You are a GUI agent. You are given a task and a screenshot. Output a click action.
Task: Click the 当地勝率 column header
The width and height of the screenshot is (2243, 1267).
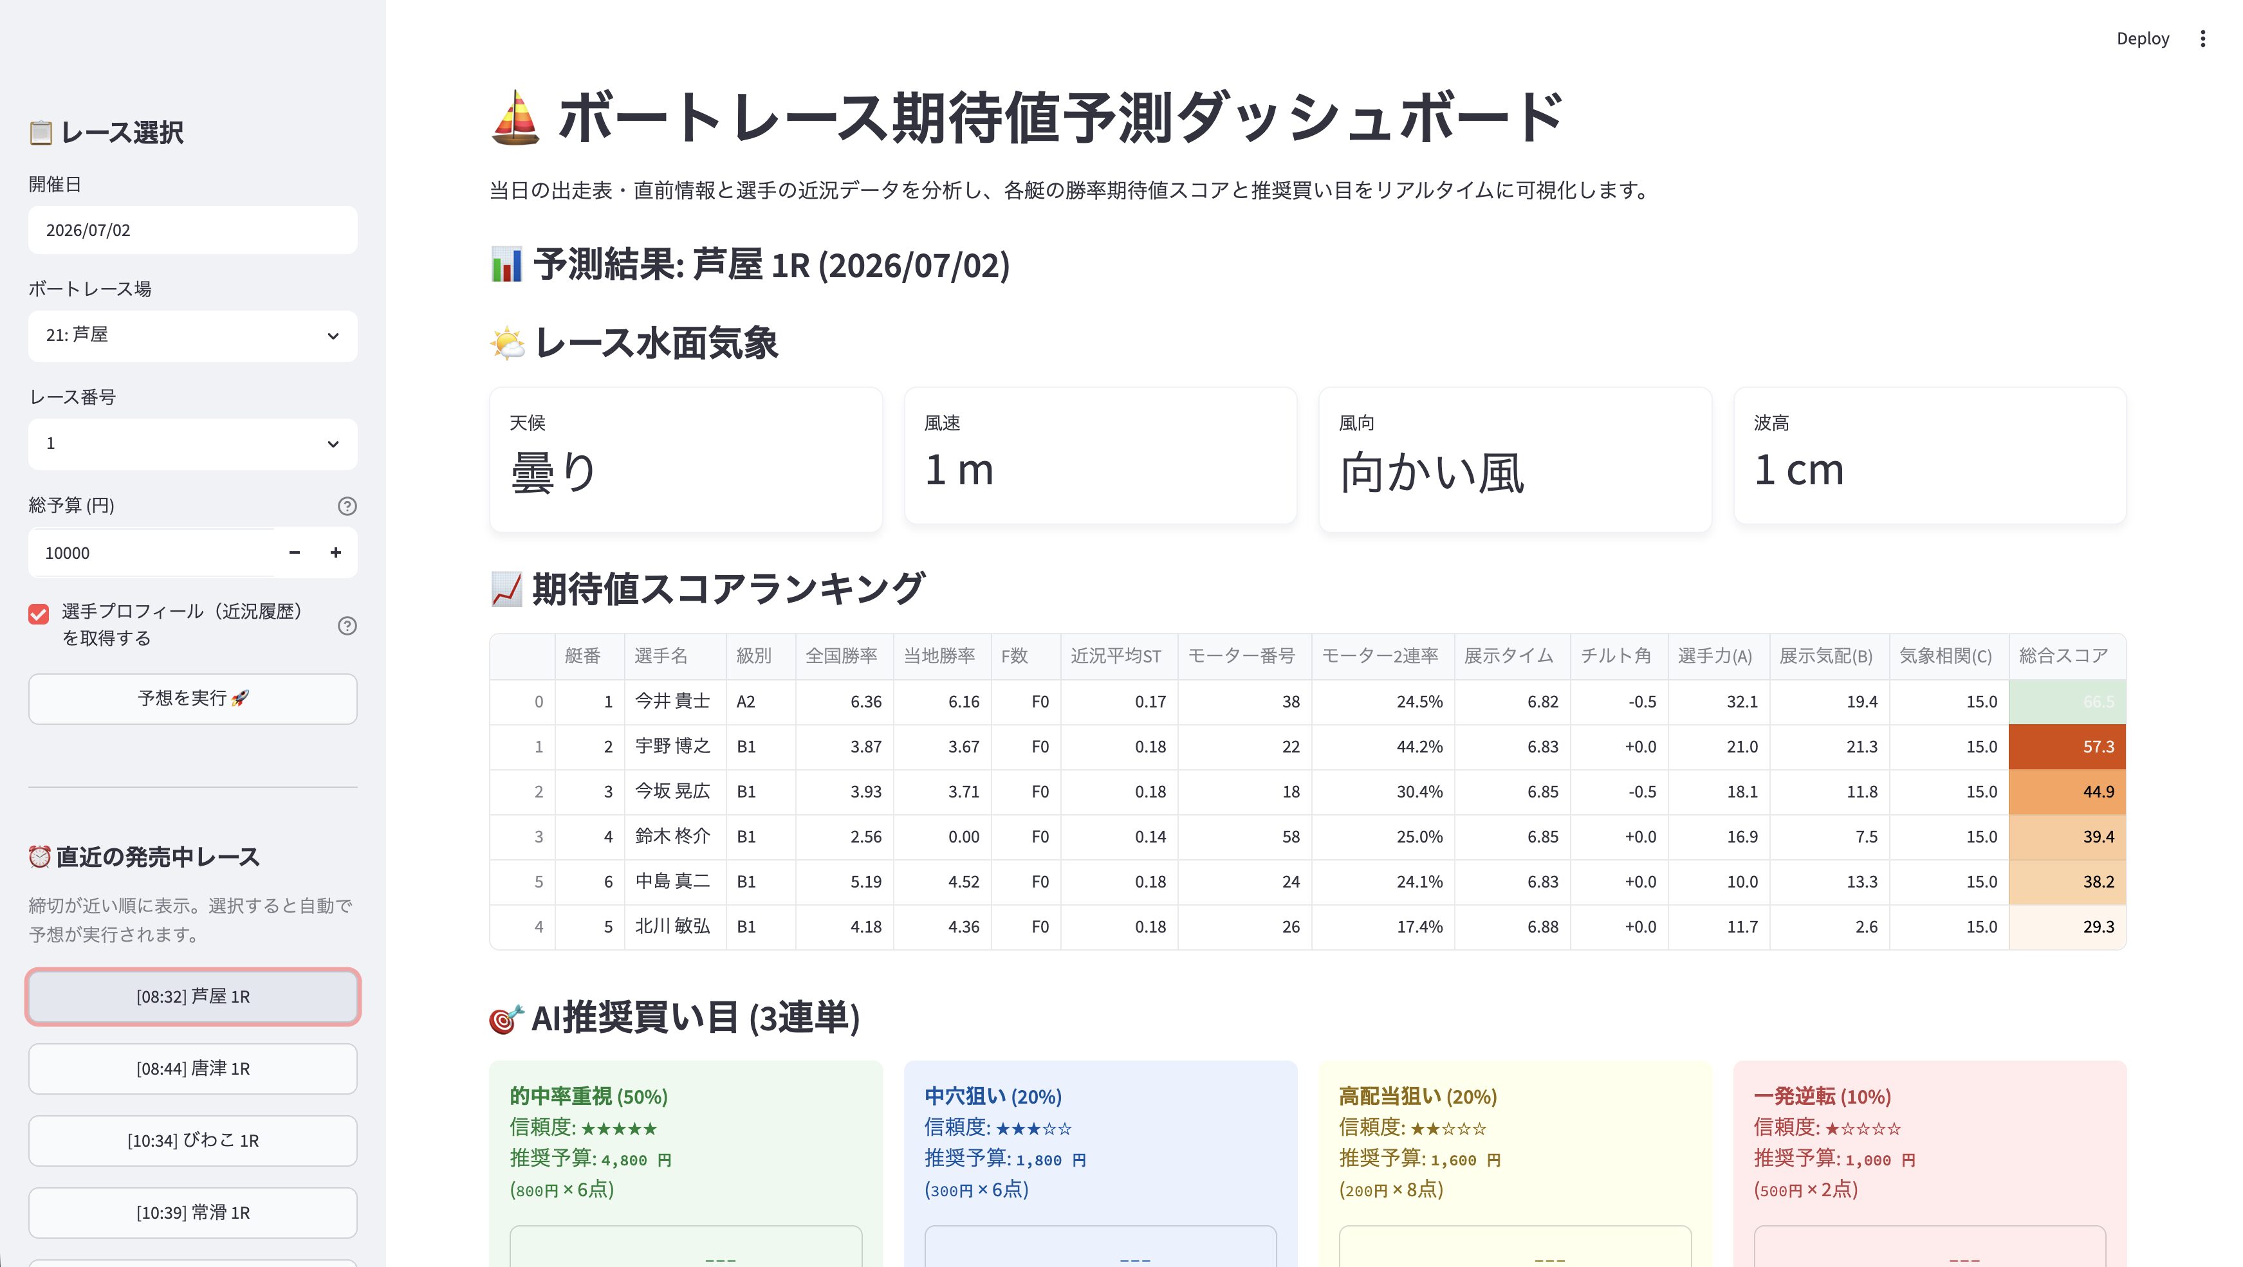tap(942, 656)
